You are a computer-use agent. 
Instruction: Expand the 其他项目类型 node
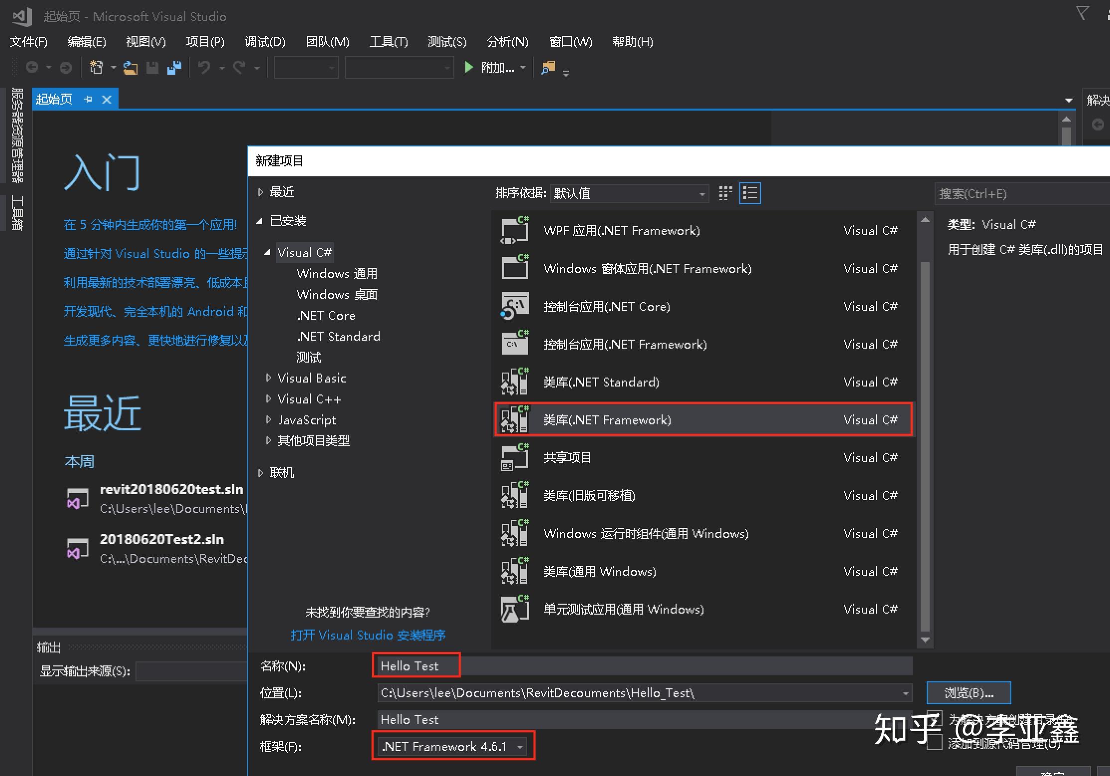pos(268,441)
